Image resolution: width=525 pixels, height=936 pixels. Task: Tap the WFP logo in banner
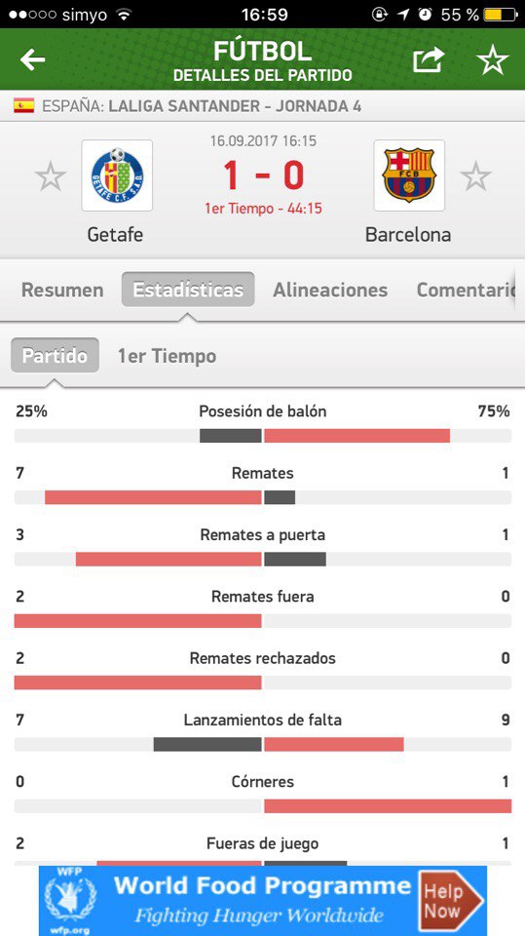(x=70, y=901)
